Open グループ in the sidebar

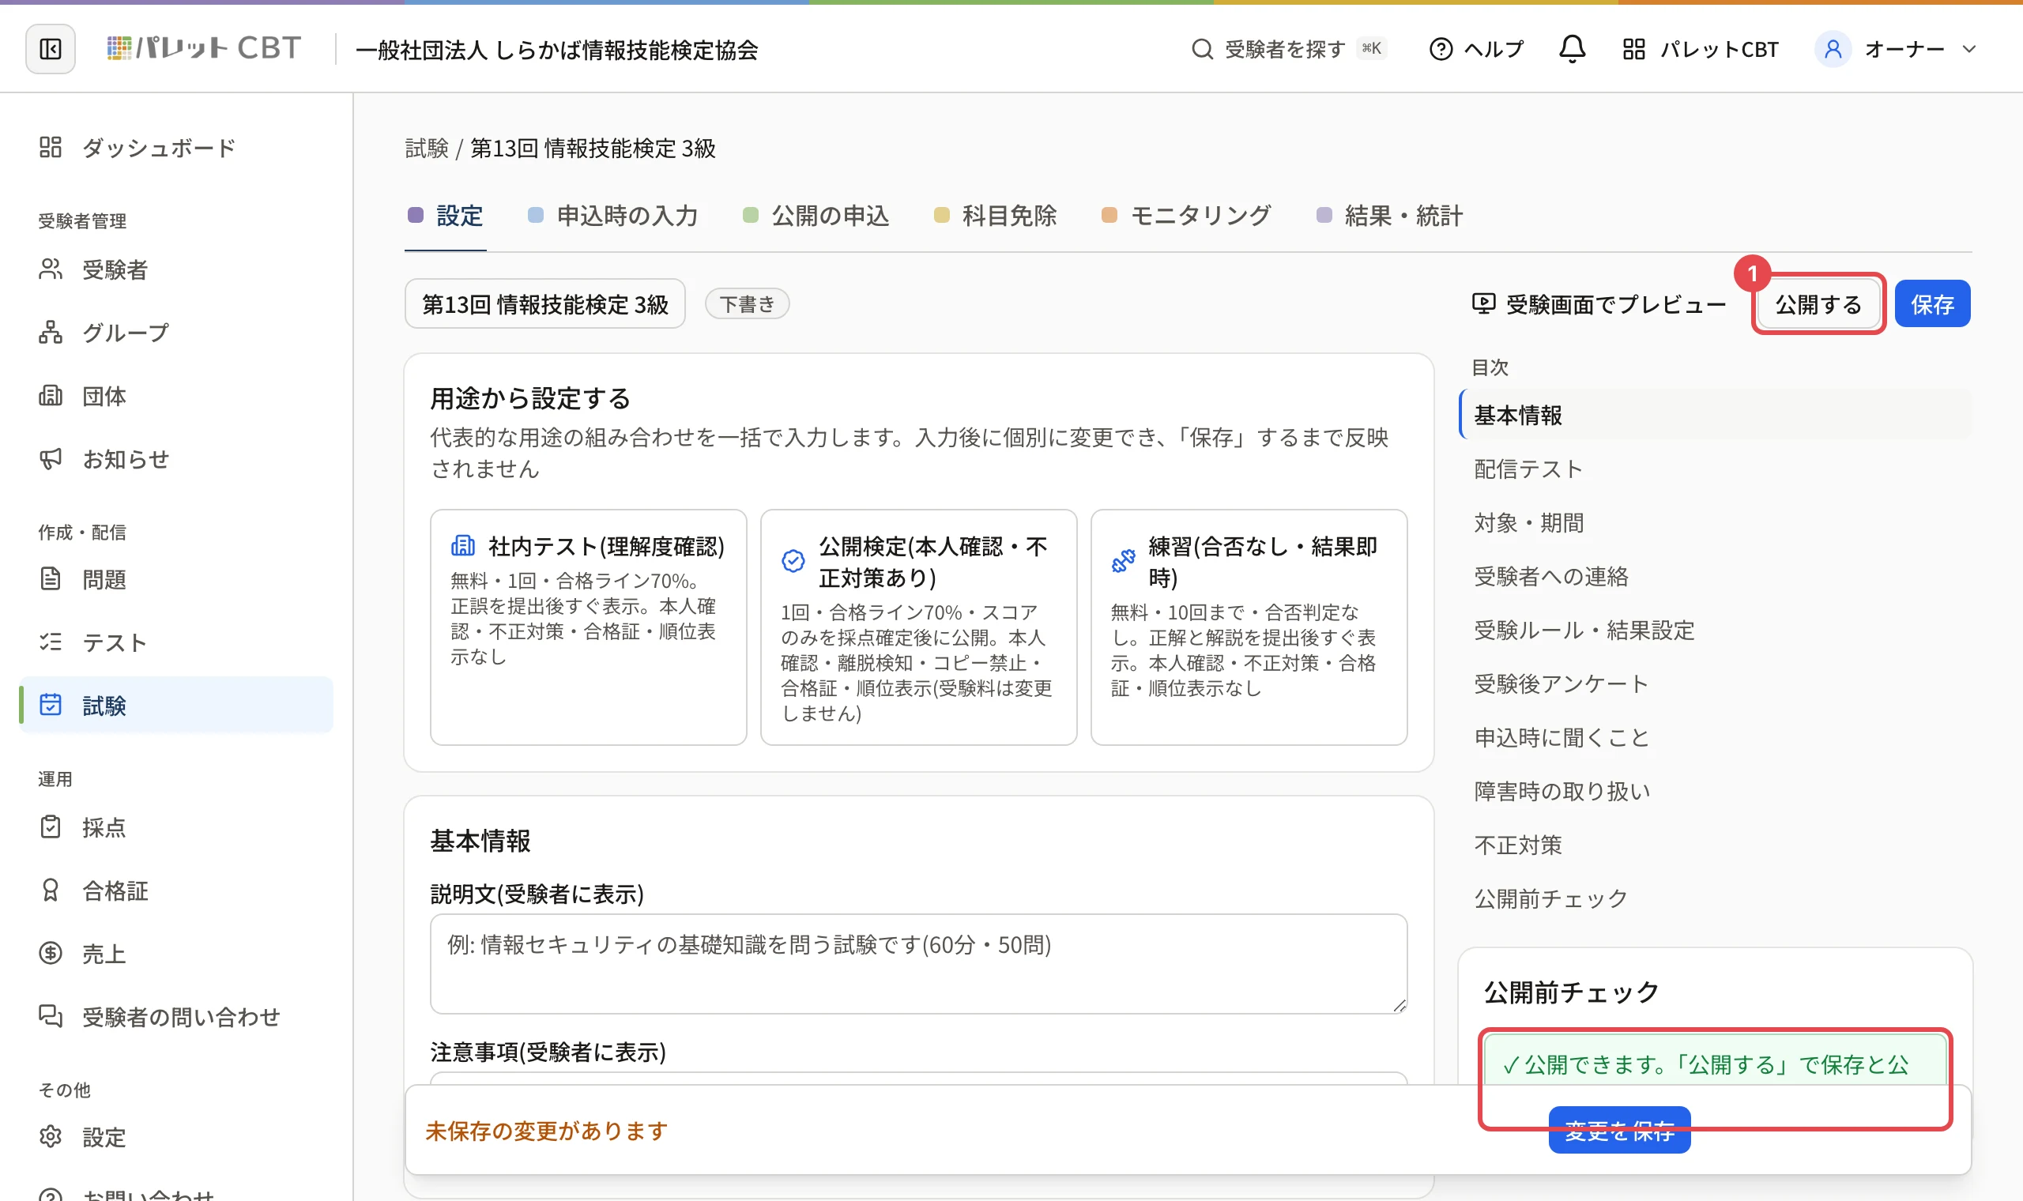[x=176, y=333]
